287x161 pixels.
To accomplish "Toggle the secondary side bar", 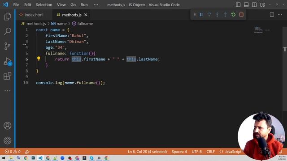I will pyautogui.click(x=254, y=5).
